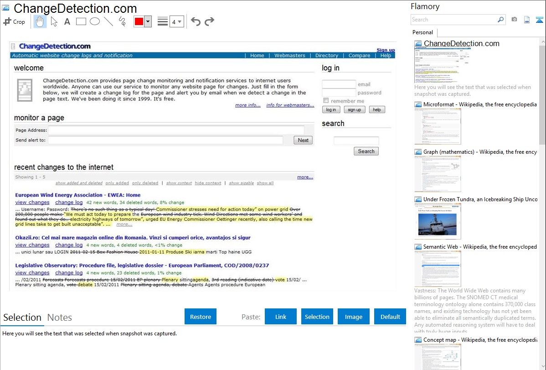546x370 pixels.
Task: Open European Wind Energy Association headline link
Action: coord(77,195)
